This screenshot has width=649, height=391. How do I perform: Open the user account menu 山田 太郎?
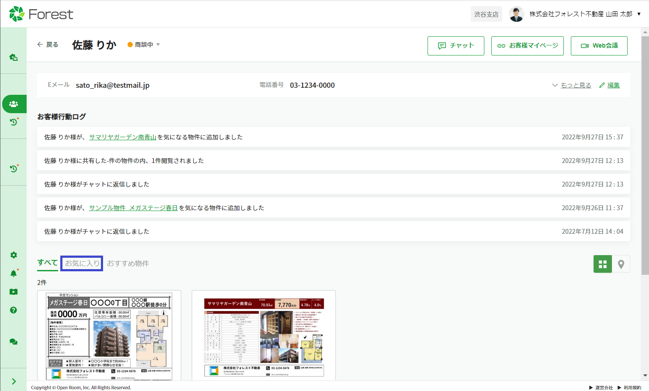580,14
